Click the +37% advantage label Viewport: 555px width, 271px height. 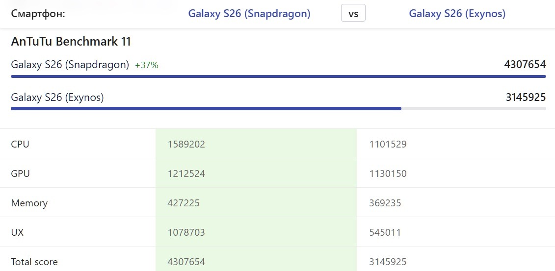147,65
